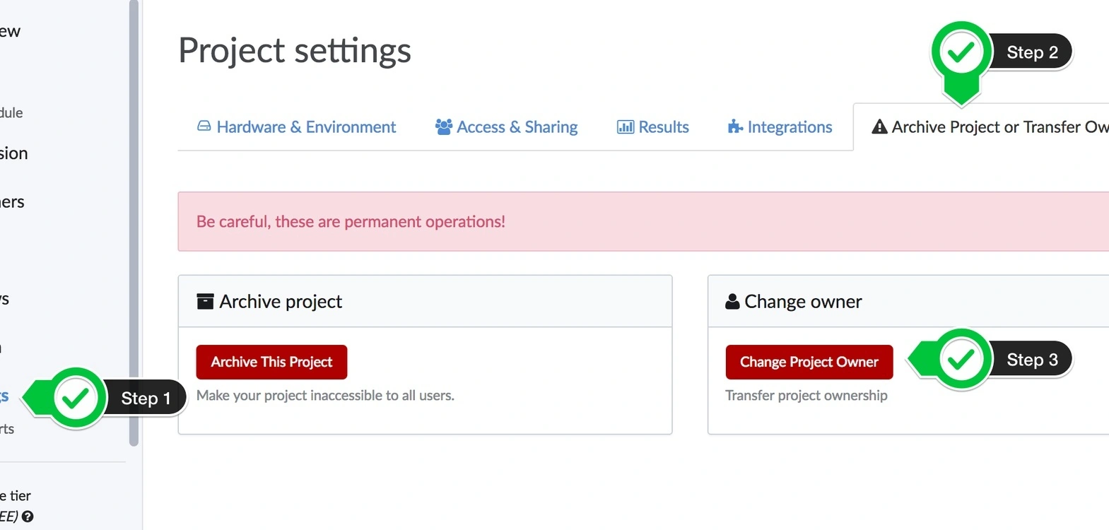This screenshot has width=1109, height=530.
Task: Click the Step 1 green checkmark marker
Action: [x=76, y=398]
